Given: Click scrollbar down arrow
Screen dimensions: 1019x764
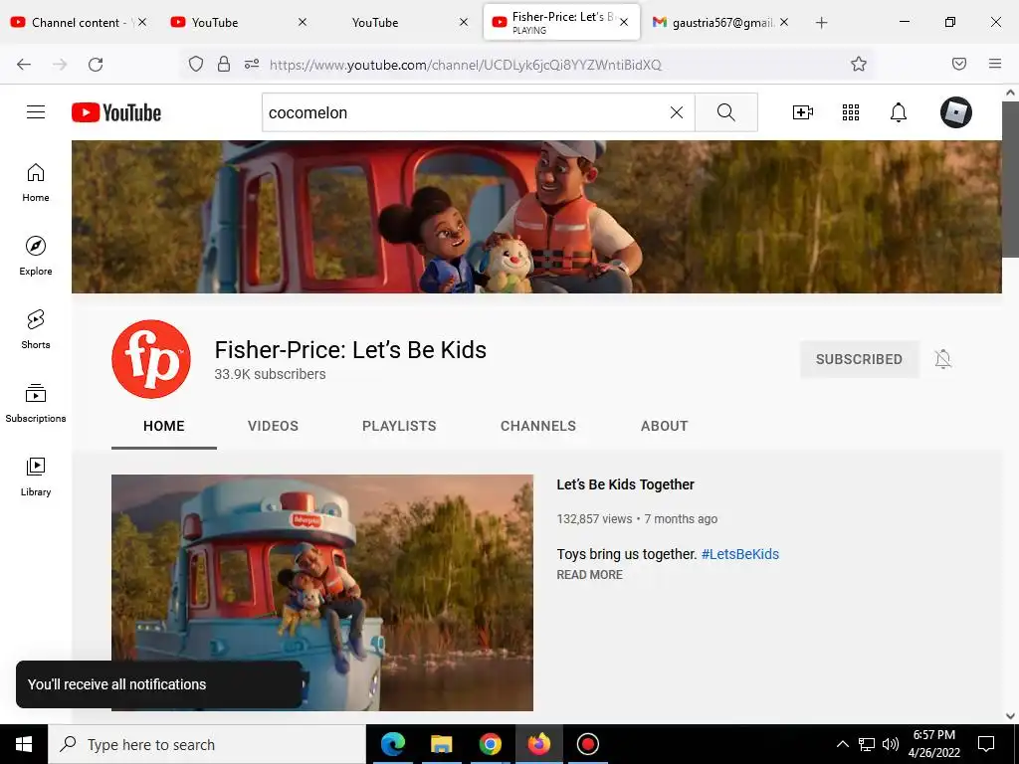Looking at the screenshot, I should [1011, 716].
